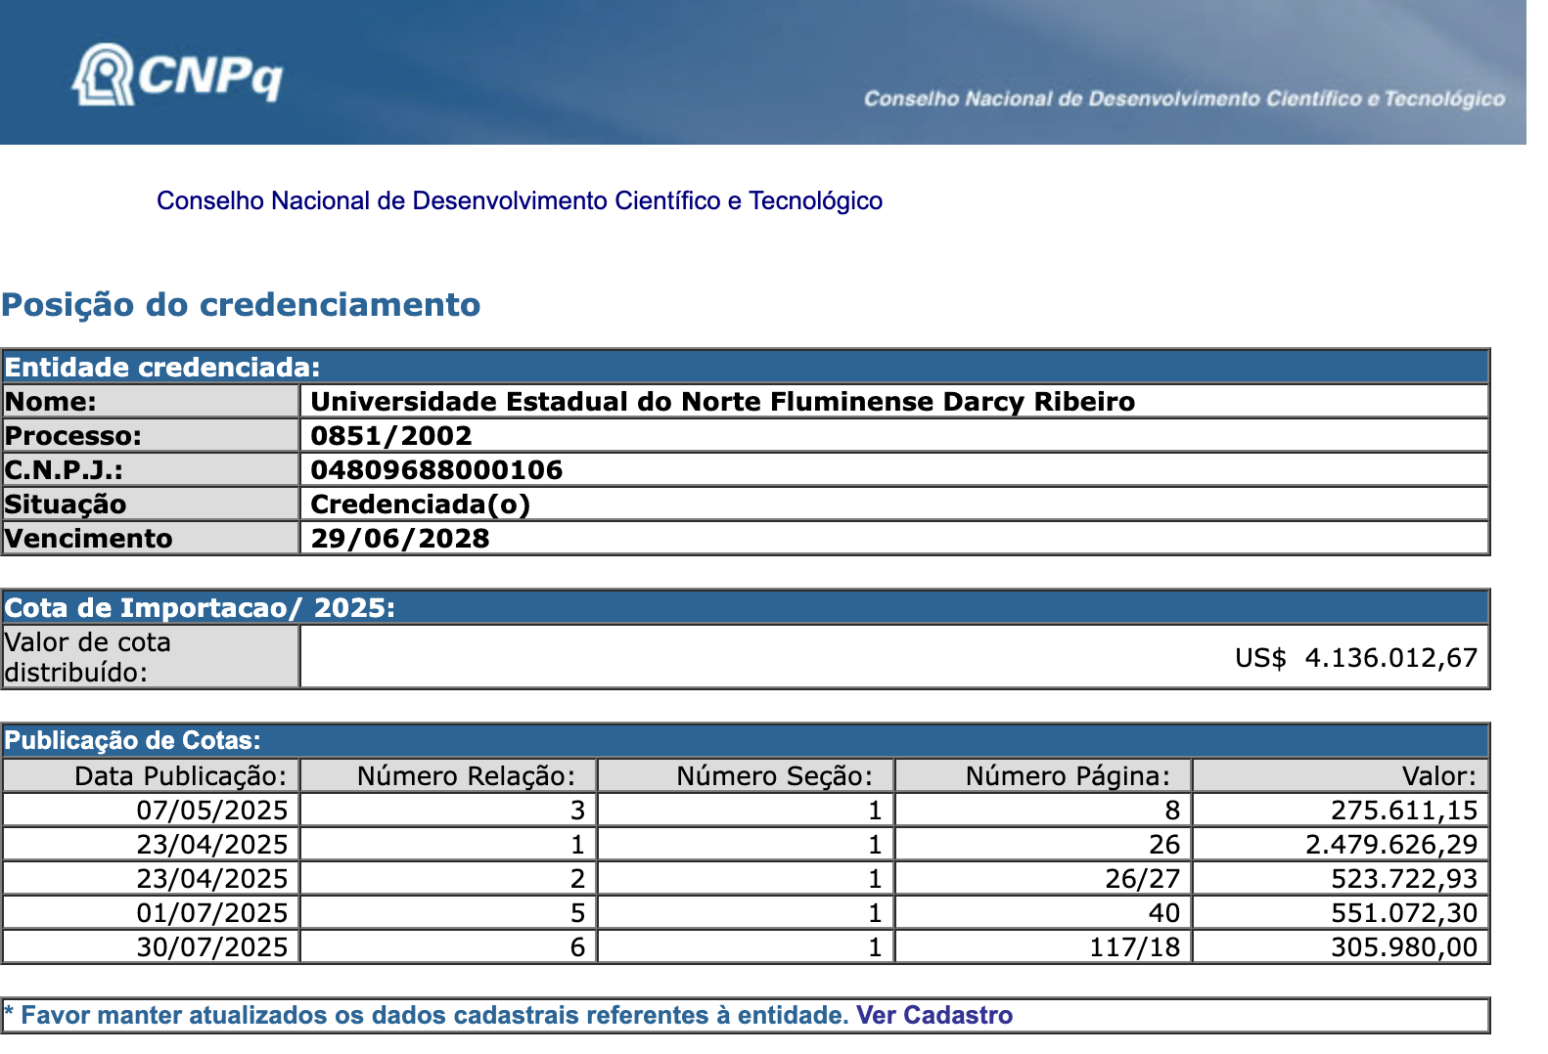Click the Número Relação column header
Viewport: 1548px width, 1054px height.
pos(467,776)
